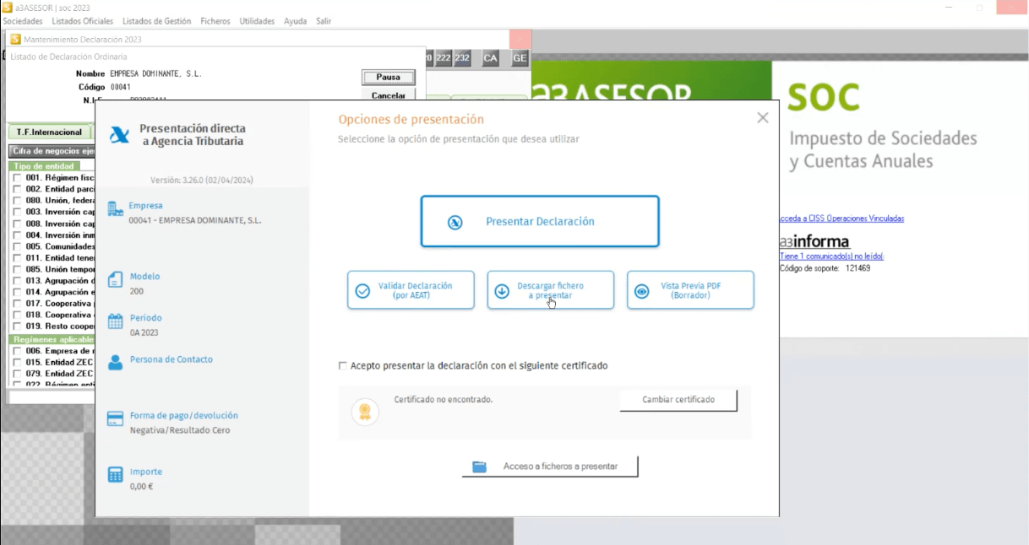Check 001. Régimen fiscal box in background list
1029x545 pixels.
point(17,178)
